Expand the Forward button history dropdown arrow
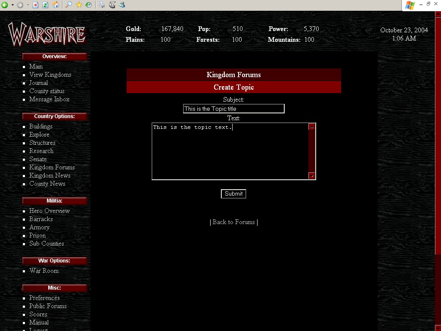The width and height of the screenshot is (441, 331). click(28, 5)
